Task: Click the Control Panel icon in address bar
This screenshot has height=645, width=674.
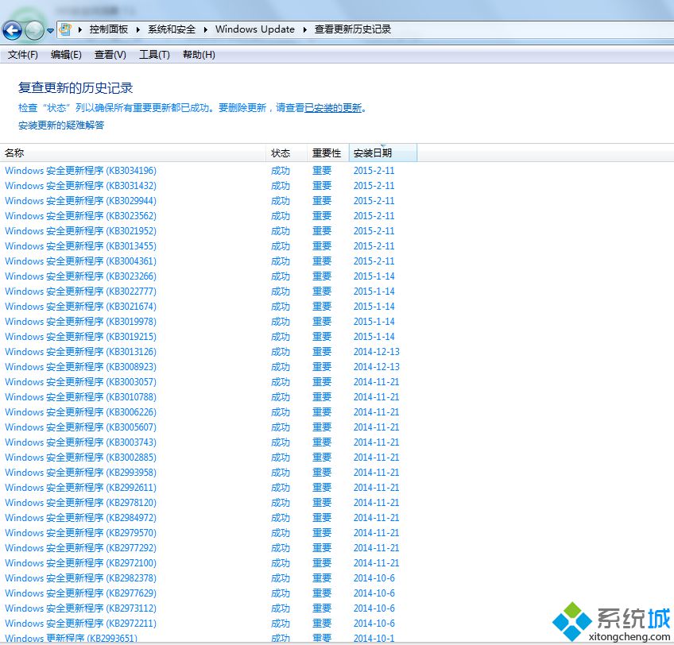Action: 65,29
